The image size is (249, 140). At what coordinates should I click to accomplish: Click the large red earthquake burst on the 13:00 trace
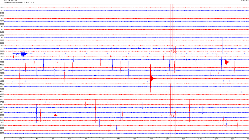click(151, 78)
